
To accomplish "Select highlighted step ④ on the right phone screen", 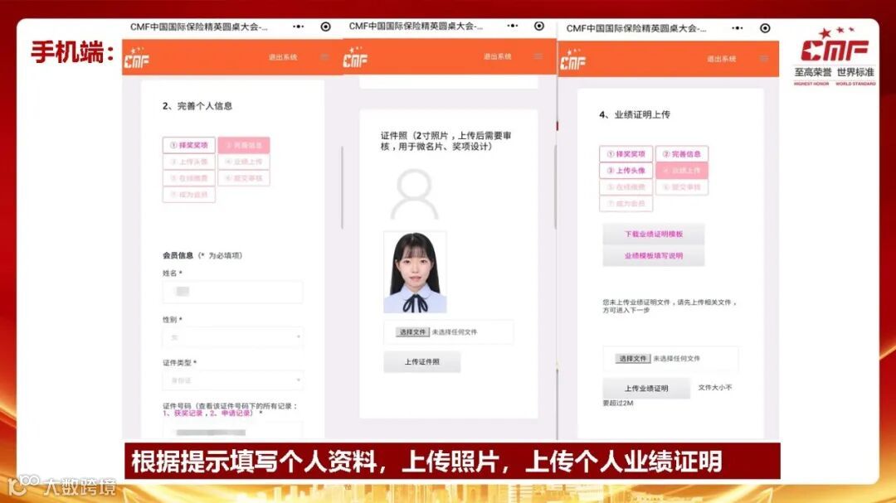I will [682, 170].
